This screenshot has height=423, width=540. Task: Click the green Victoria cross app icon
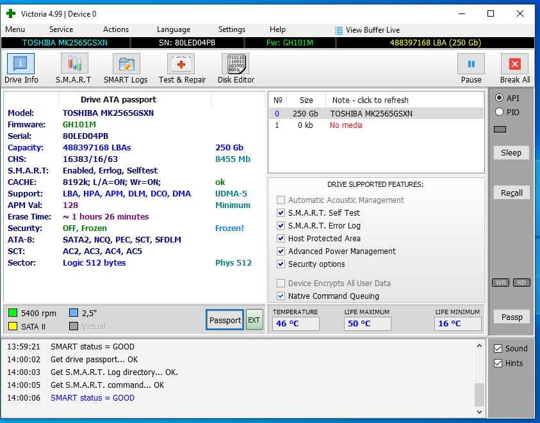11,13
